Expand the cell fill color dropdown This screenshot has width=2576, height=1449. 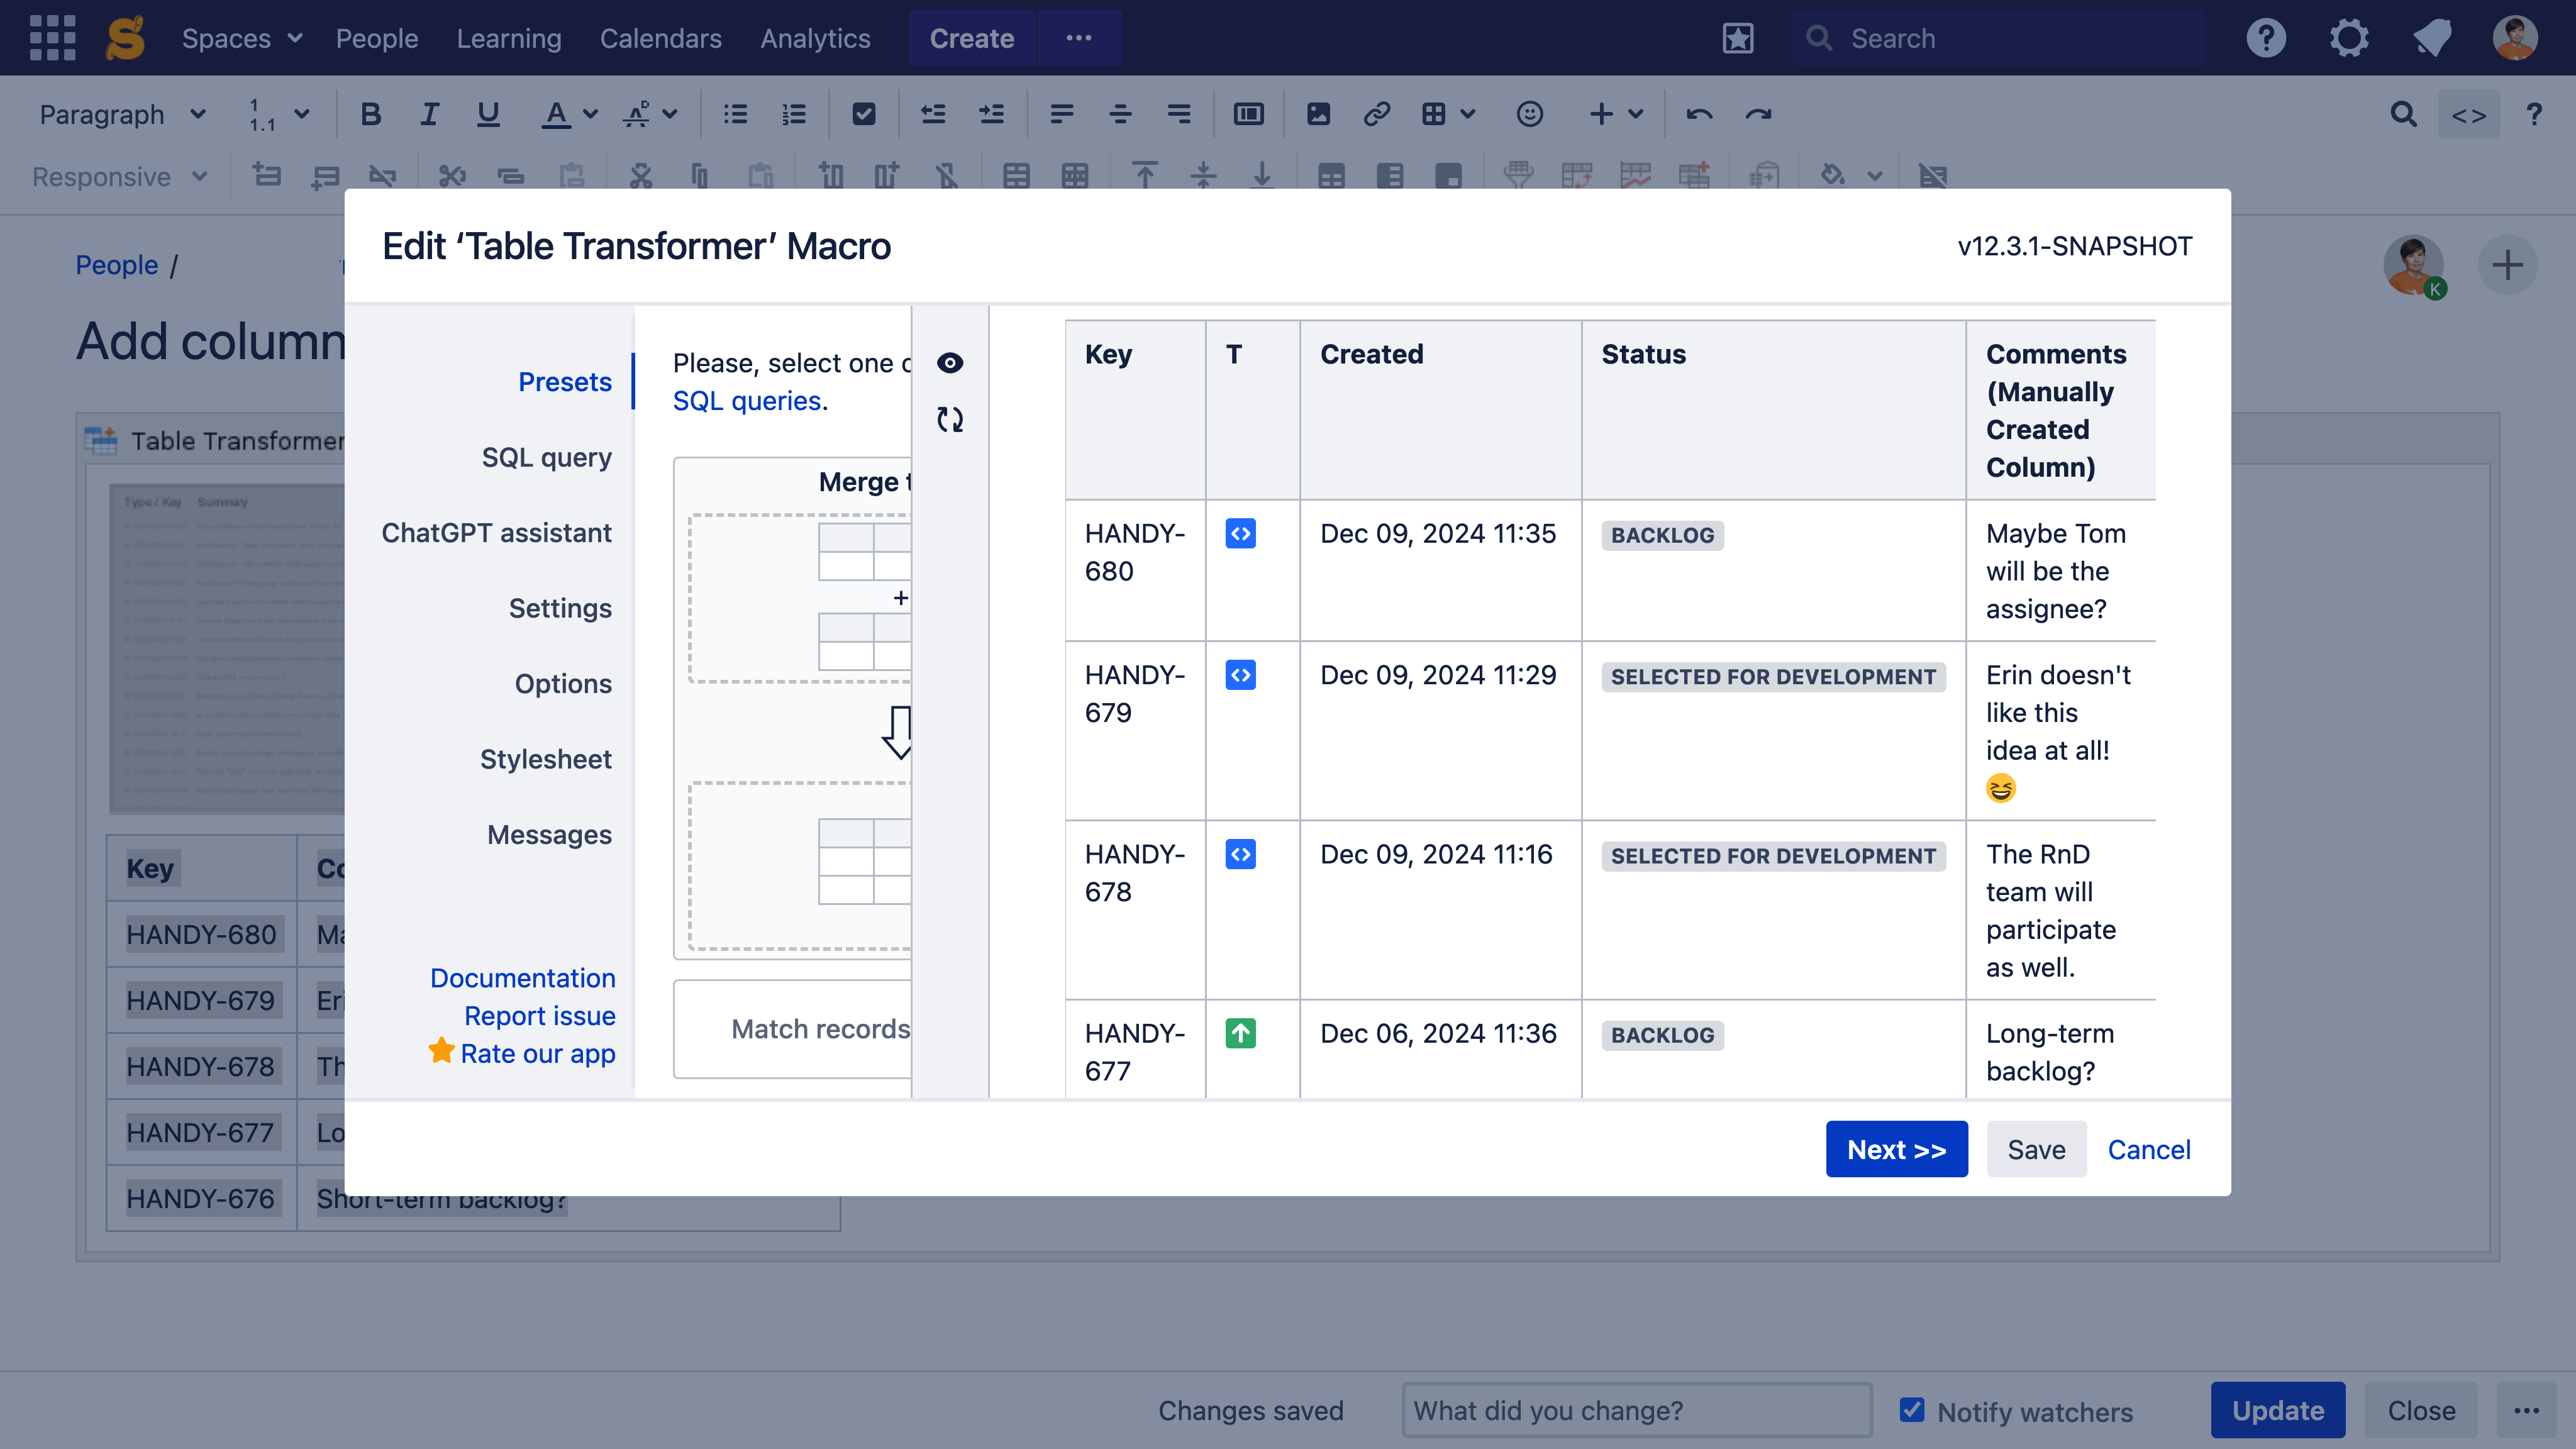click(x=1874, y=177)
